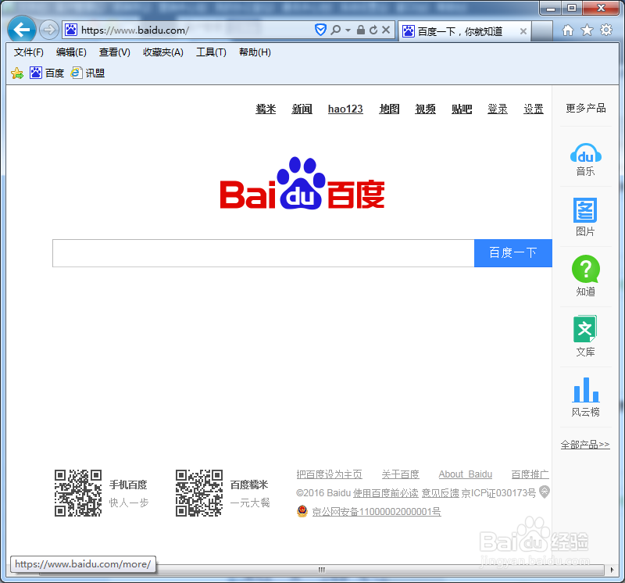Click the police badge icon in footer
The width and height of the screenshot is (625, 583).
(x=302, y=511)
